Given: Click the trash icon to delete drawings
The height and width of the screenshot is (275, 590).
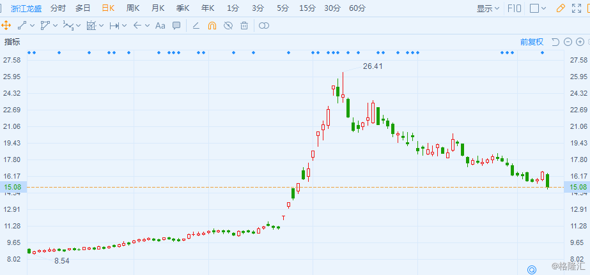Looking at the screenshot, I should click(x=244, y=26).
